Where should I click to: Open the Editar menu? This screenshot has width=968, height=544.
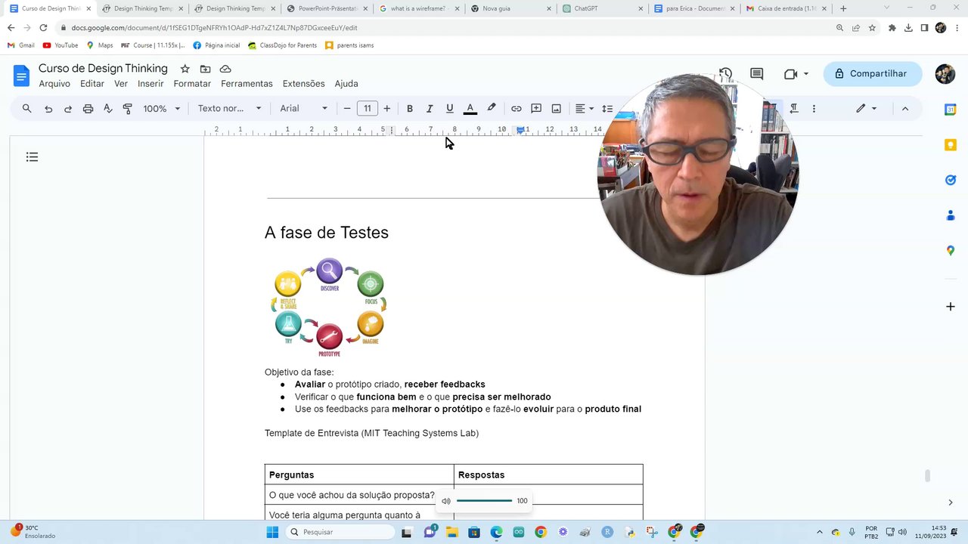click(x=92, y=84)
